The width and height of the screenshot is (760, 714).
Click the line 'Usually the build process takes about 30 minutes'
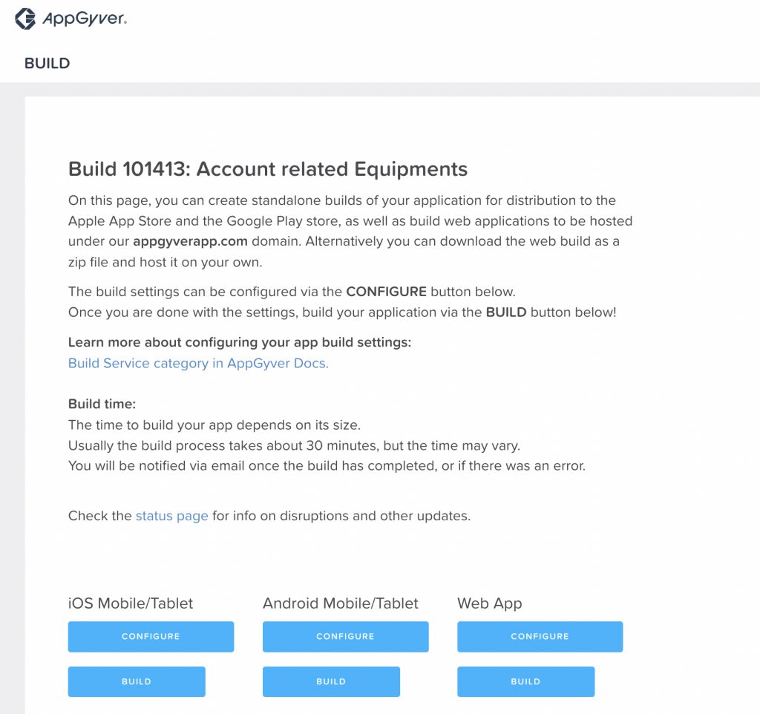[x=294, y=445]
